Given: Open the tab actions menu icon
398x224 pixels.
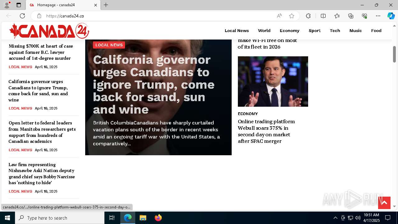Looking at the screenshot, I should click(19, 5).
